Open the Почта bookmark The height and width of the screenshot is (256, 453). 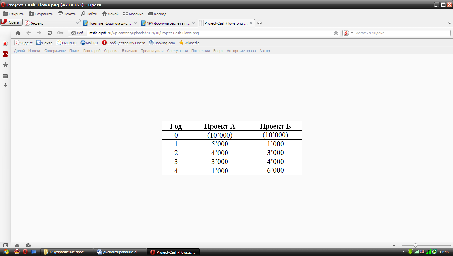44,43
